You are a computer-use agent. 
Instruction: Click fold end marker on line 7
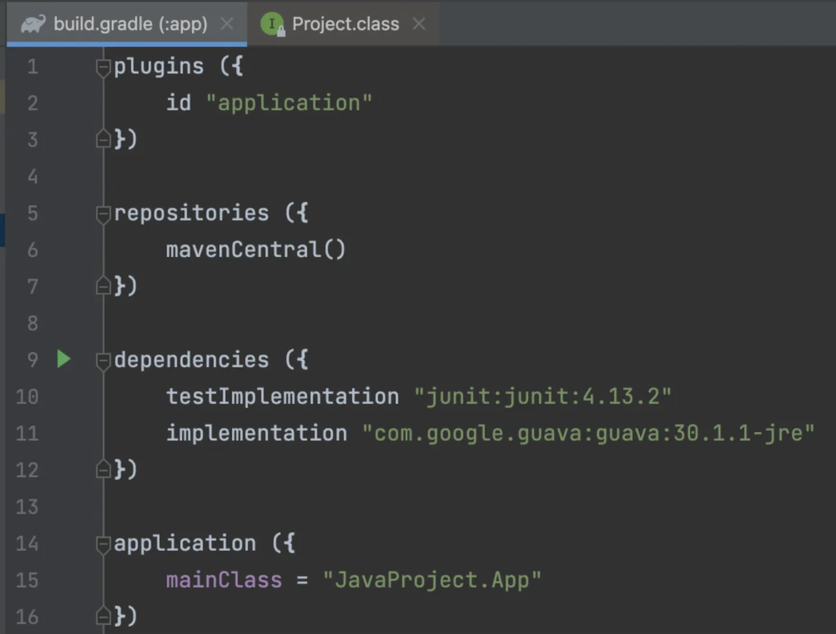pos(103,286)
